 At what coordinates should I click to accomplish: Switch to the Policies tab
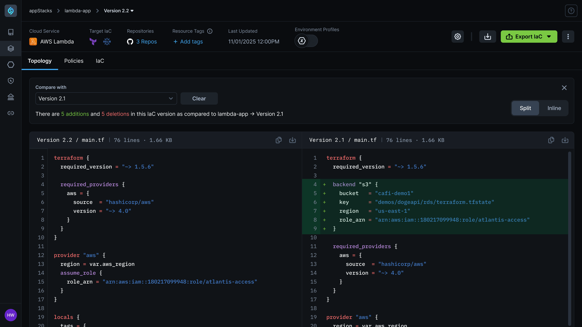click(74, 61)
